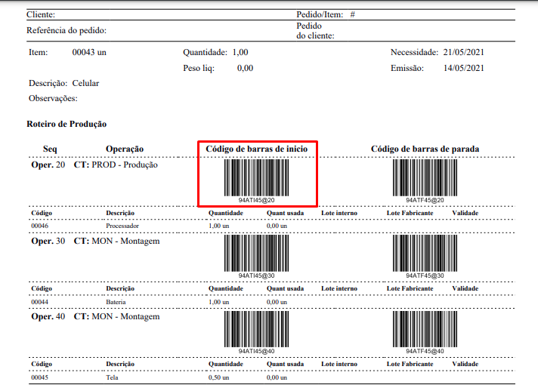
Task: Click 'Quant usada' value for Bateria
Action: coord(277,302)
